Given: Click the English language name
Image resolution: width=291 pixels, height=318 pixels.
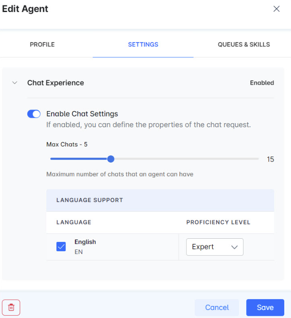Looking at the screenshot, I should 85,242.
